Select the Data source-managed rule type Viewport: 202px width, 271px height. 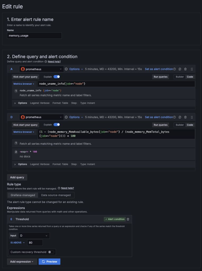tap(56, 195)
